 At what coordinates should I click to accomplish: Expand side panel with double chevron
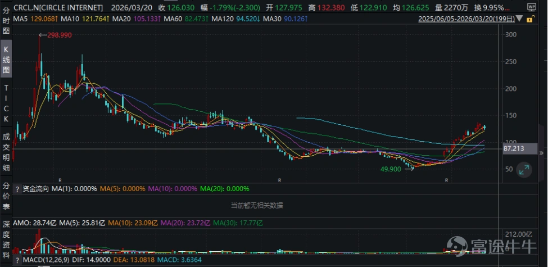(x=542, y=153)
